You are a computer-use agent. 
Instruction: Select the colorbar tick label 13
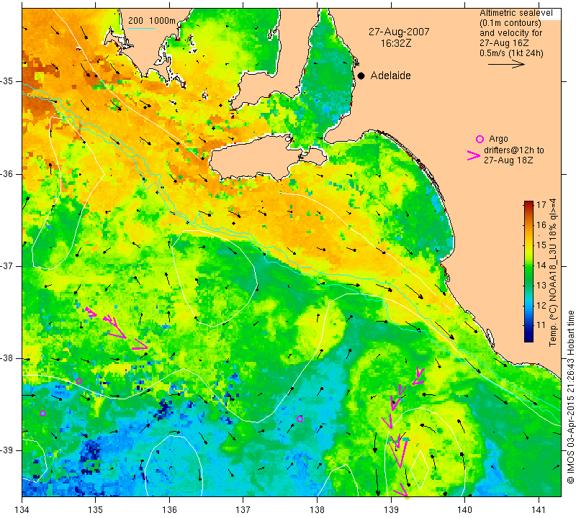point(541,285)
